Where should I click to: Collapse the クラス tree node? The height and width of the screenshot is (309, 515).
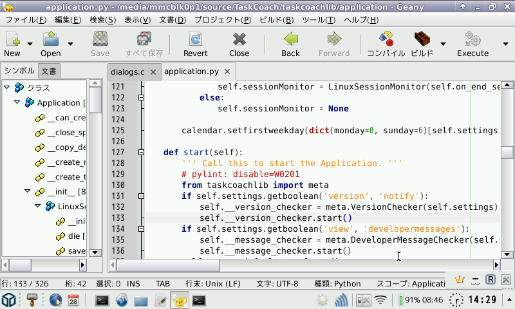(7, 88)
